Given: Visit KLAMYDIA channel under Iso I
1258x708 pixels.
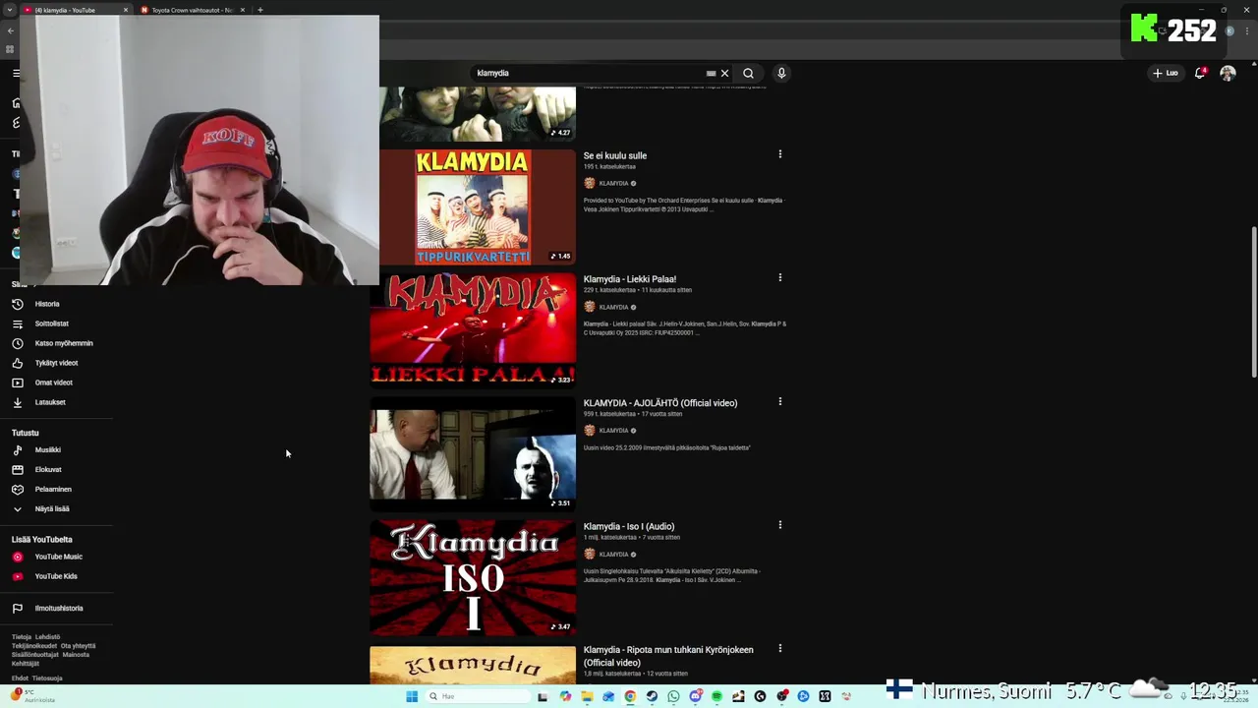Looking at the screenshot, I should pyautogui.click(x=613, y=555).
